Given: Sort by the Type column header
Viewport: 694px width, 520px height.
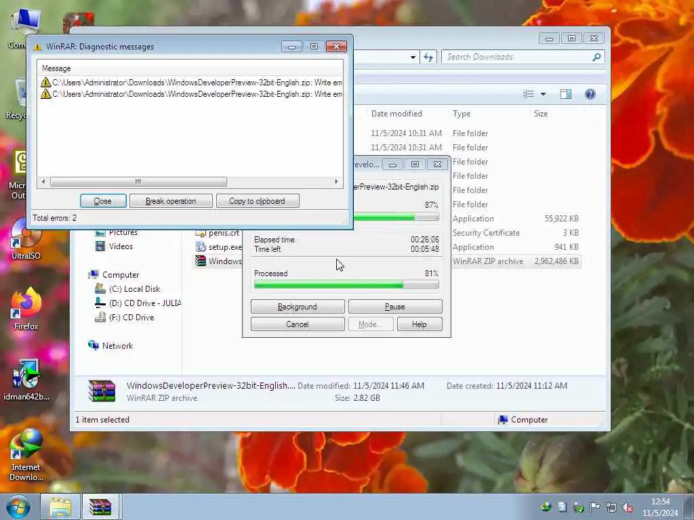Looking at the screenshot, I should [x=462, y=114].
